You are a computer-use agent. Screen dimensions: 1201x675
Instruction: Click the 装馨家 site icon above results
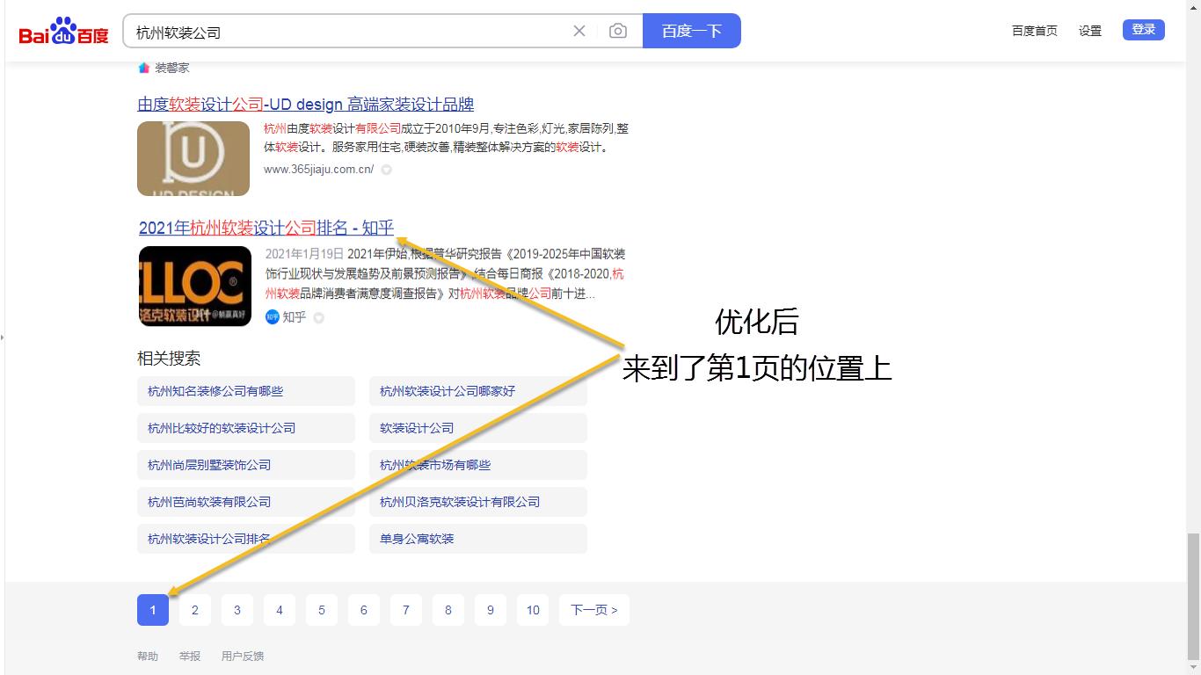[143, 67]
